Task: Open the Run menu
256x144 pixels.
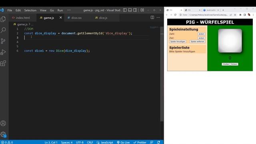Action: point(60,10)
